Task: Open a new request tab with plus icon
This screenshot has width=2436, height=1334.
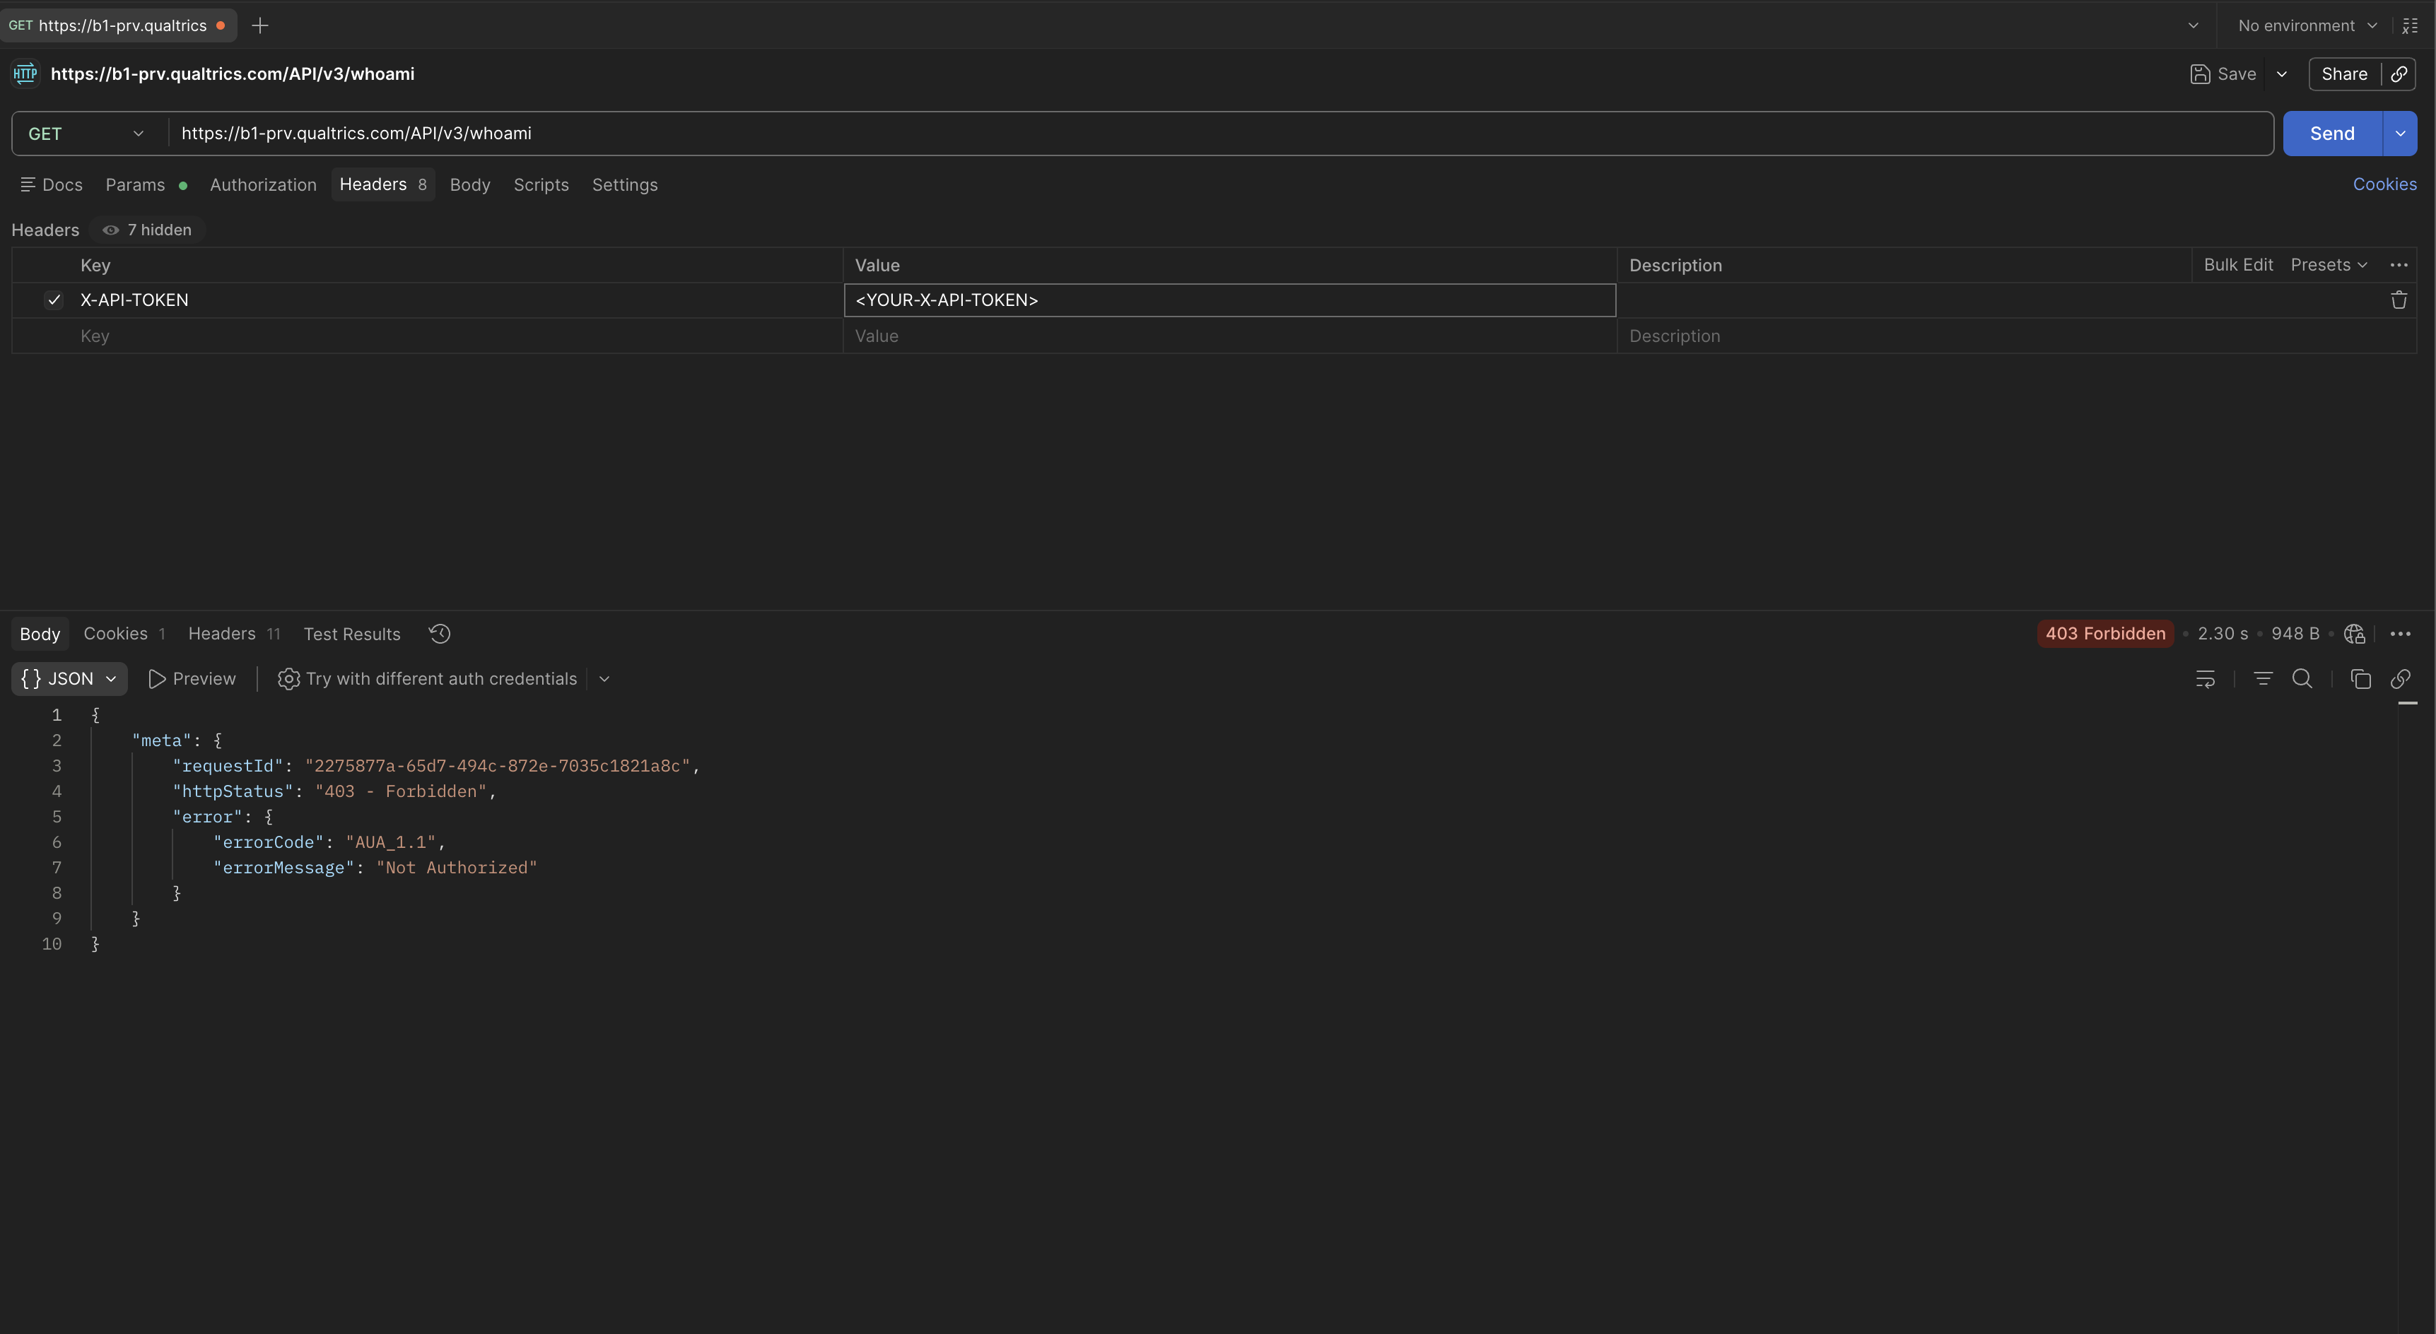Action: coord(260,25)
